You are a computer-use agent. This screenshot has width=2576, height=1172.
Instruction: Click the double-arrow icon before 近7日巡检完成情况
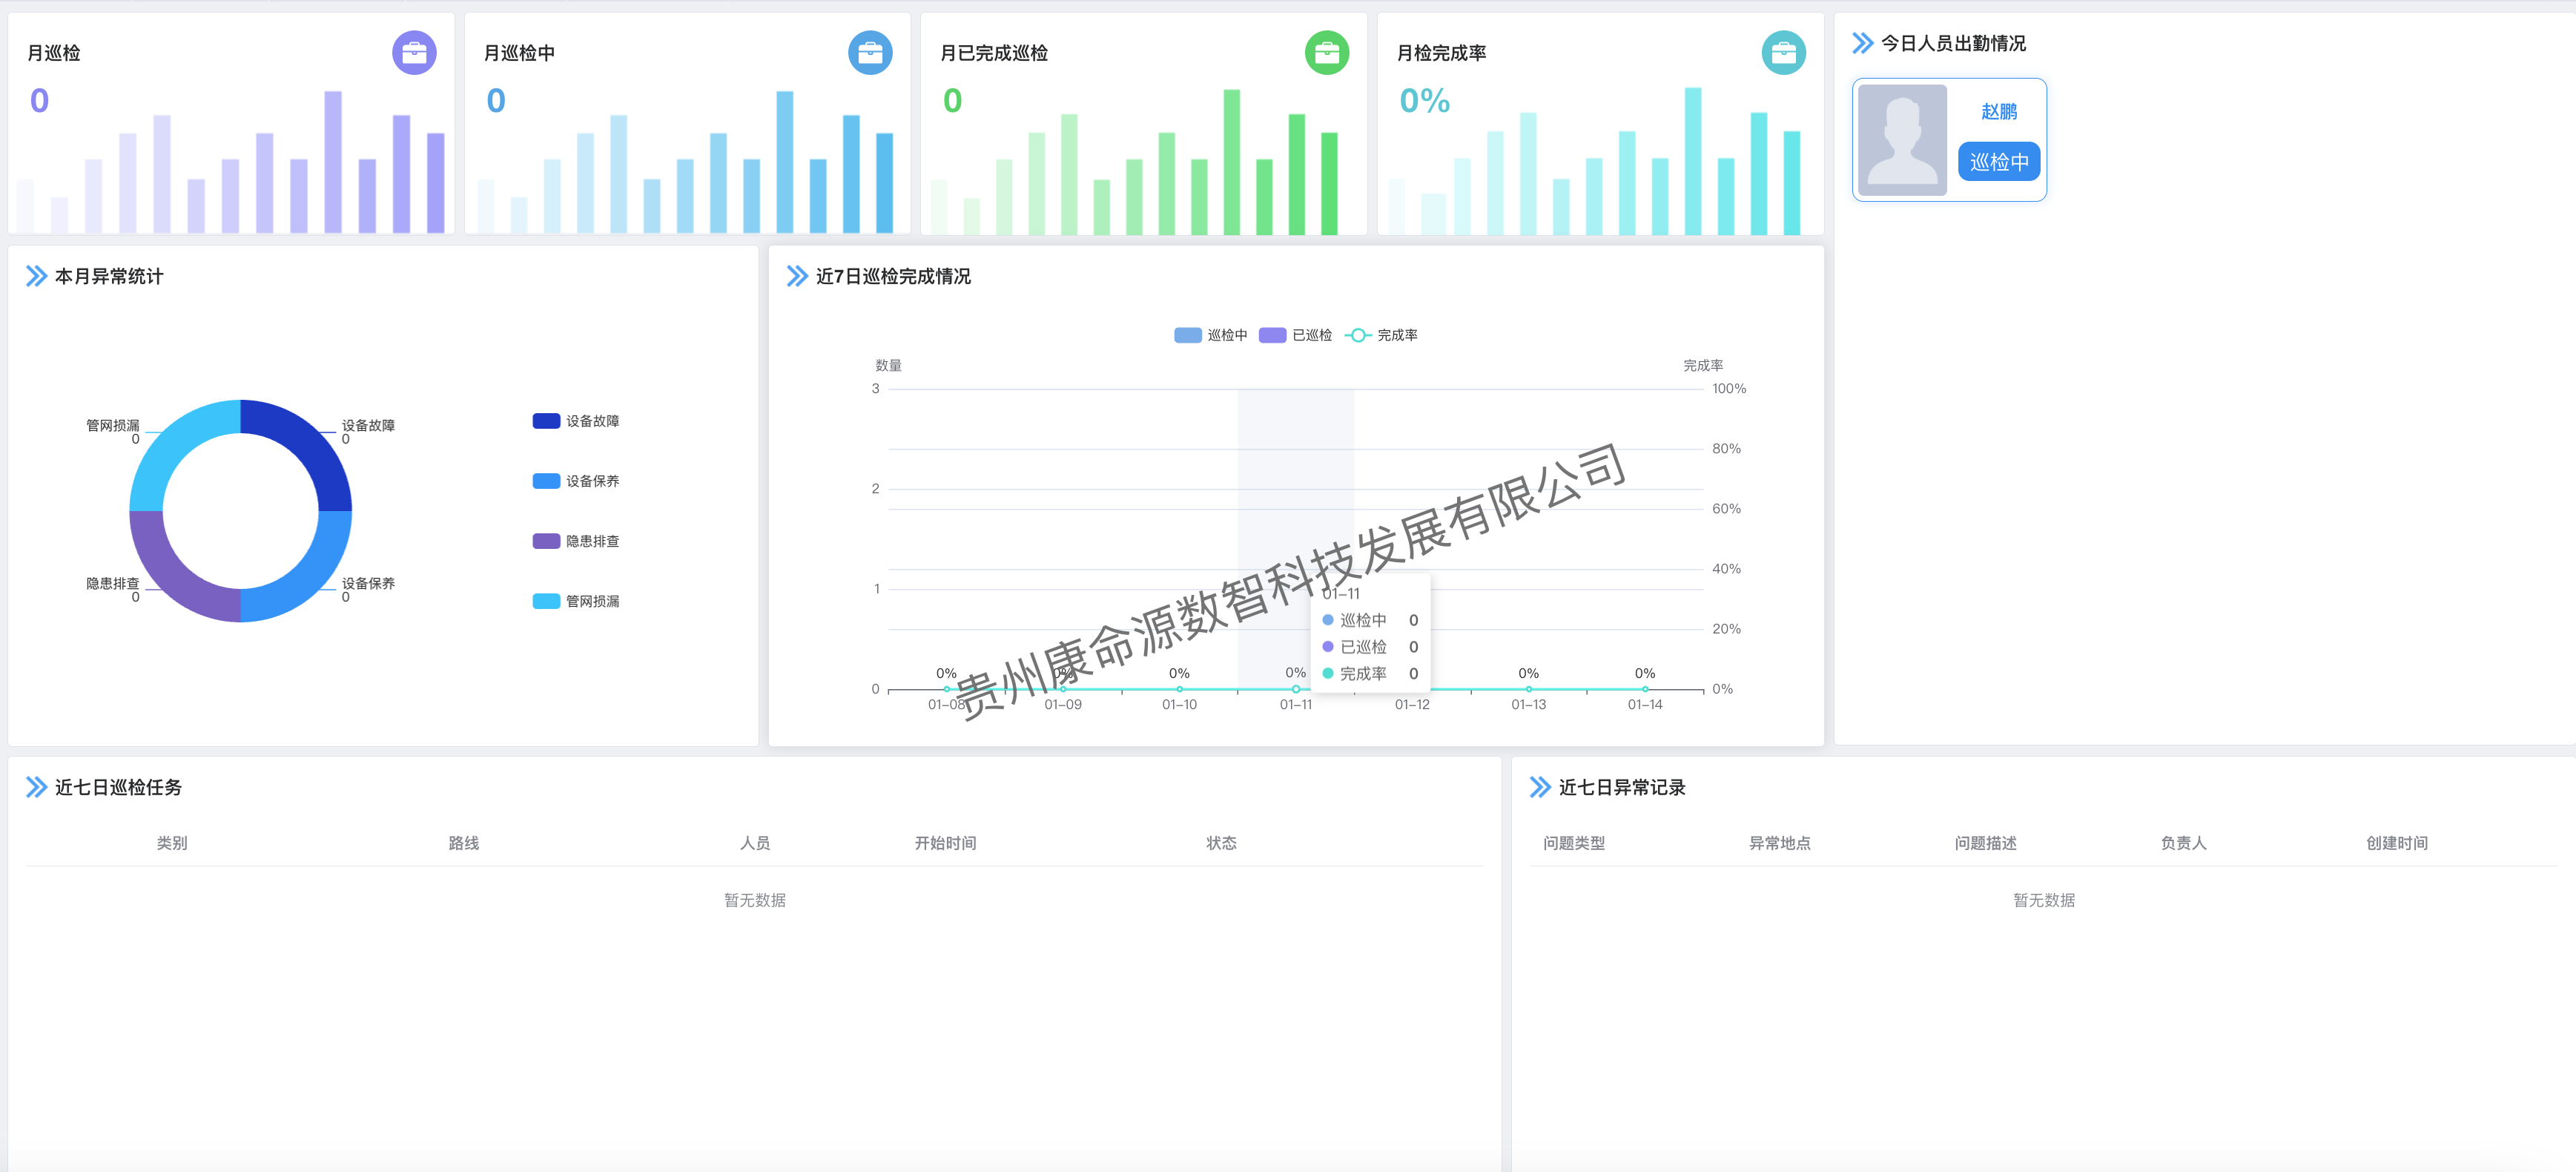[x=797, y=277]
